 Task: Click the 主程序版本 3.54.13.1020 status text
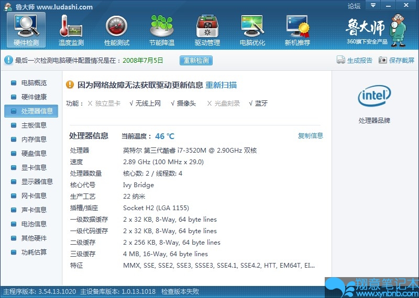click(40, 292)
